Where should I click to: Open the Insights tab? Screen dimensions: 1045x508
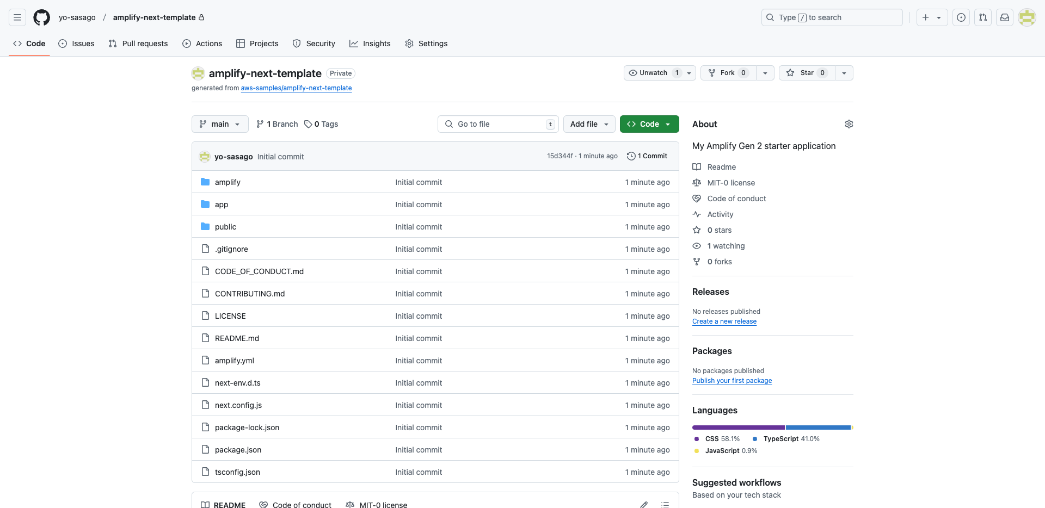click(370, 44)
